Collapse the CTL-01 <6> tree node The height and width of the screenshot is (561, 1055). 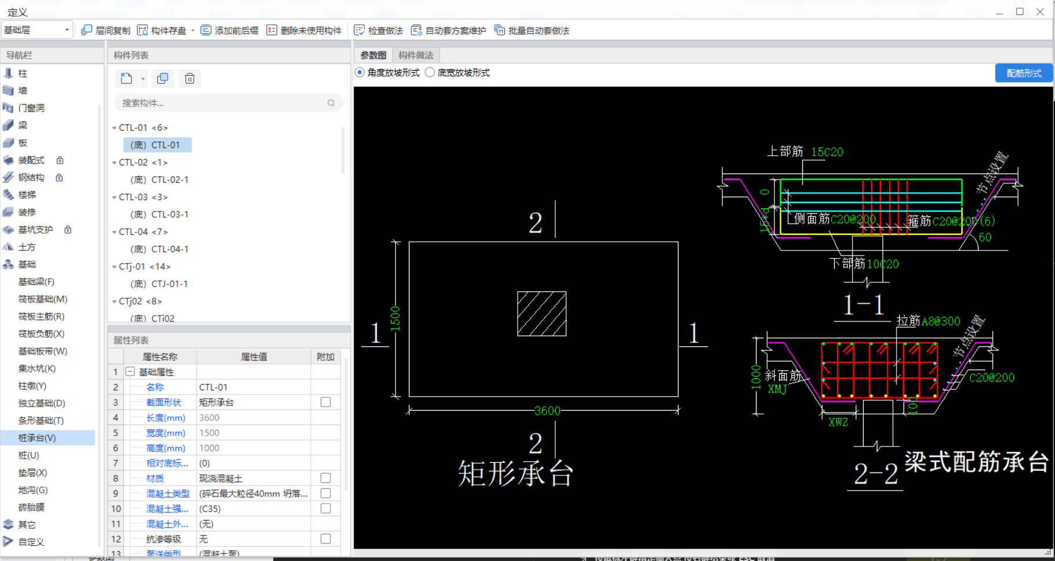point(114,128)
